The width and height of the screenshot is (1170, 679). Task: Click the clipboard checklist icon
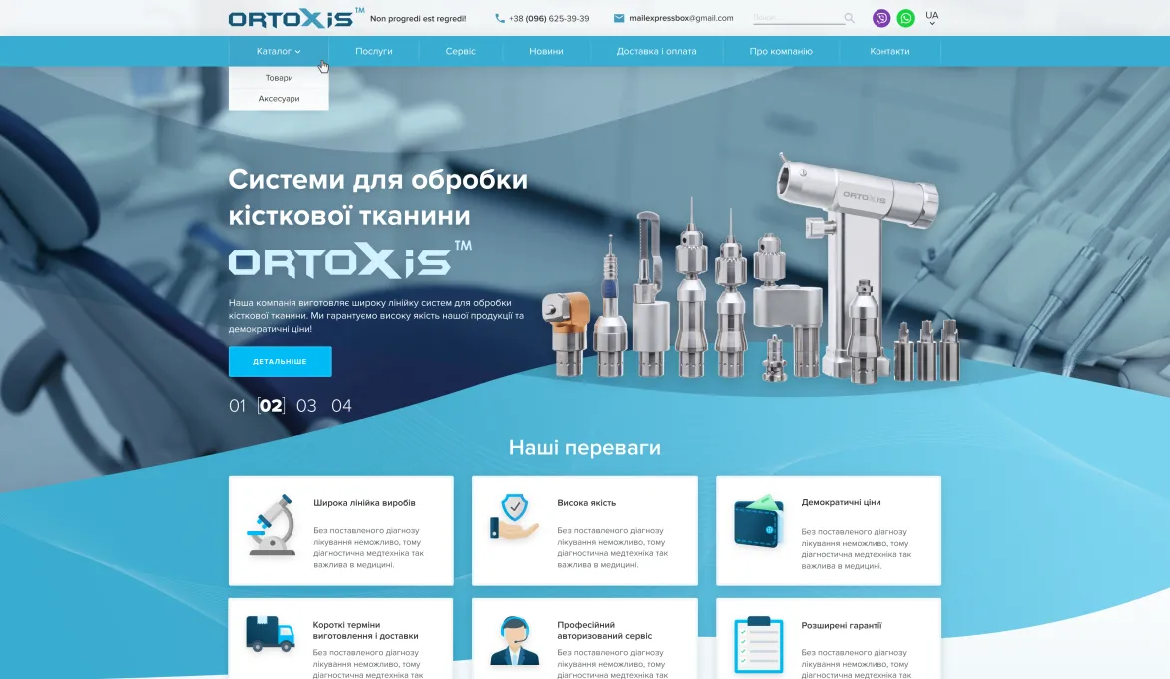tap(759, 645)
